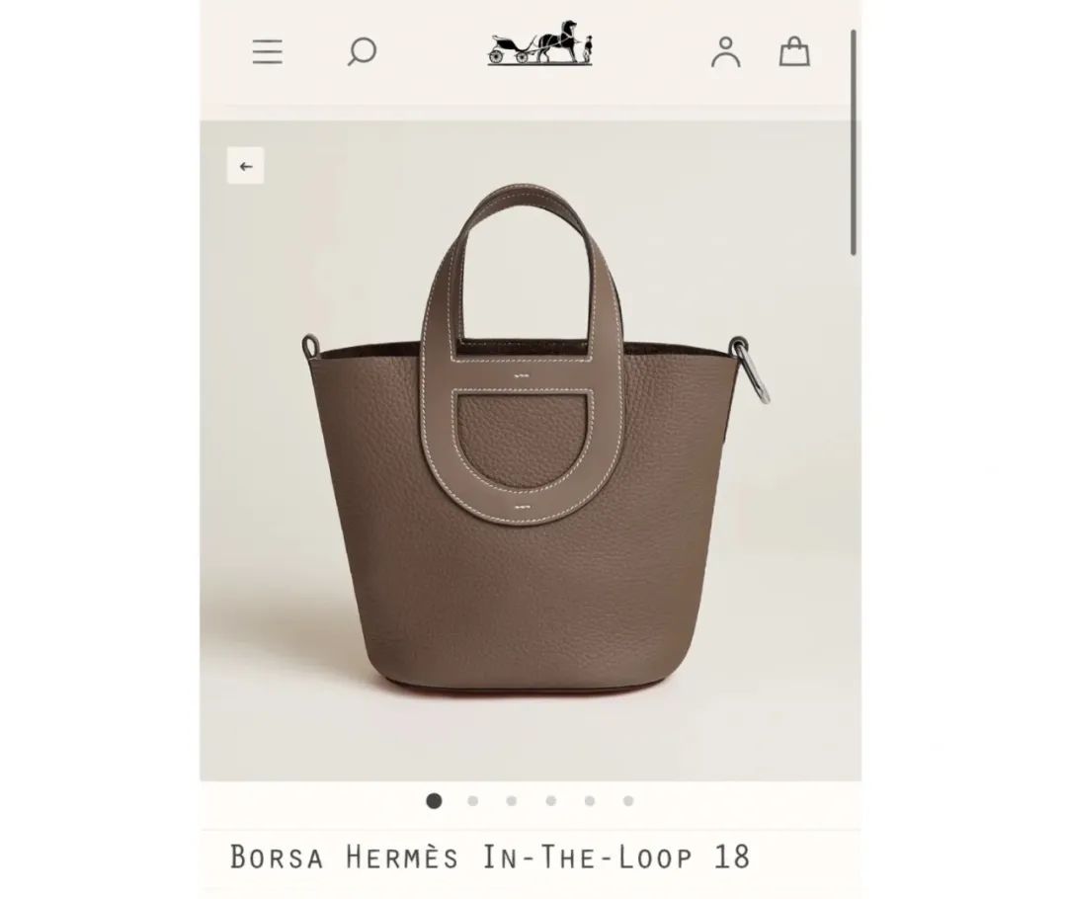Click the search magnifier icon
Image resolution: width=1067 pixels, height=899 pixels.
pyautogui.click(x=362, y=51)
